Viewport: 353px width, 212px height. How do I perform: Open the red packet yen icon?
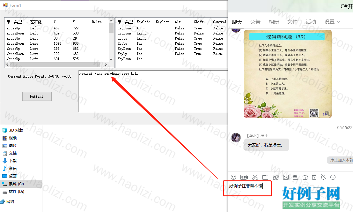click(314, 177)
